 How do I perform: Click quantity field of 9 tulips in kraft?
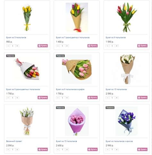[63, 98]
